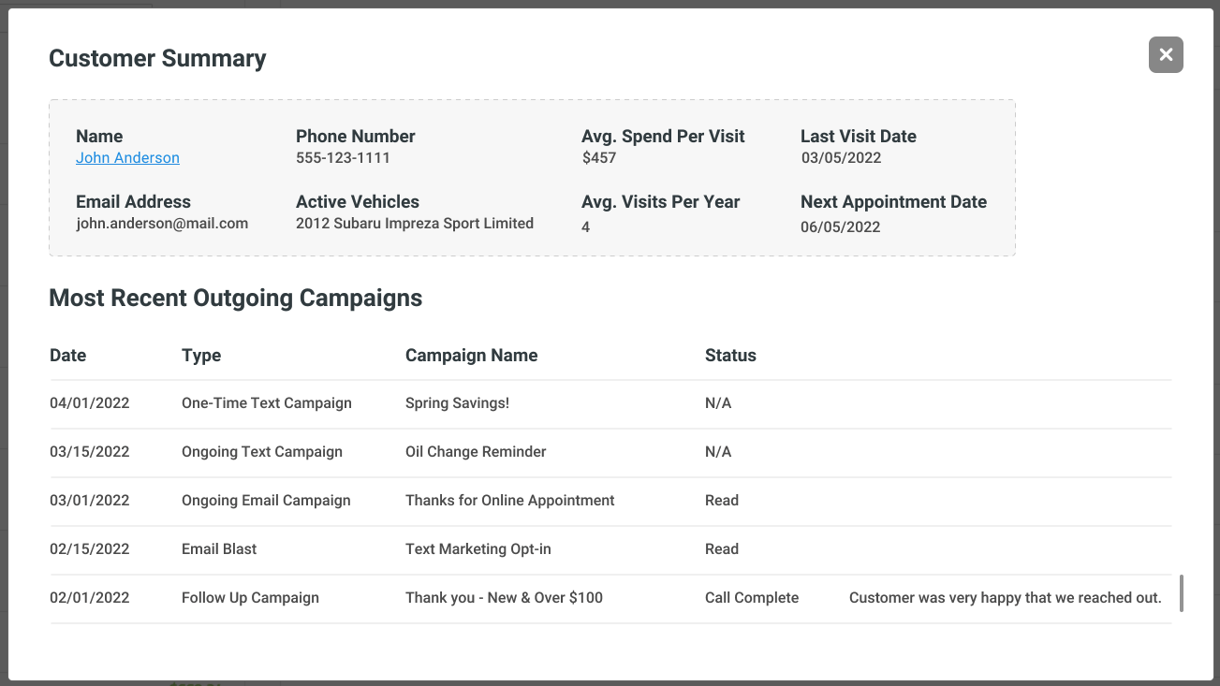The image size is (1220, 686).
Task: Sort campaigns by the Date column header
Action: [x=67, y=356]
